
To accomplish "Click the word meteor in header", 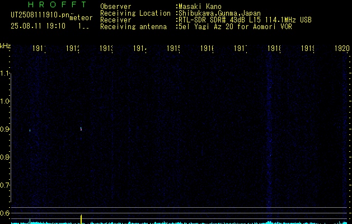I will 81,18.
